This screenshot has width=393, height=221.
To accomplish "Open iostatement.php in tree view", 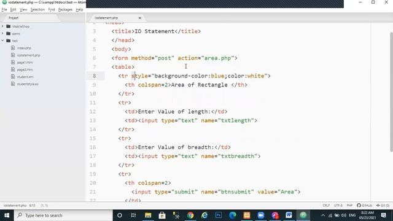I will tap(29, 55).
